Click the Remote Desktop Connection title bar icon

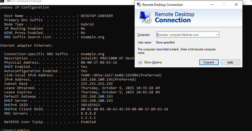point(139,5)
